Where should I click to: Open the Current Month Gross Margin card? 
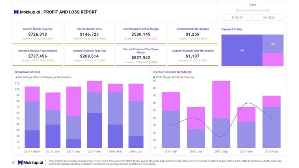click(x=141, y=34)
